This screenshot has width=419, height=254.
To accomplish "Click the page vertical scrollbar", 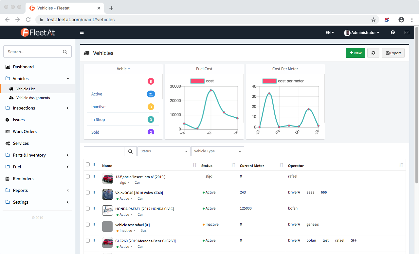I will [417, 105].
